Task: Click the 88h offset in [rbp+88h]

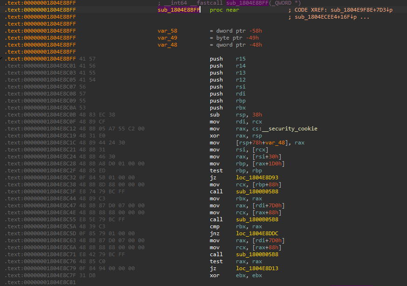Action: coord(274,184)
